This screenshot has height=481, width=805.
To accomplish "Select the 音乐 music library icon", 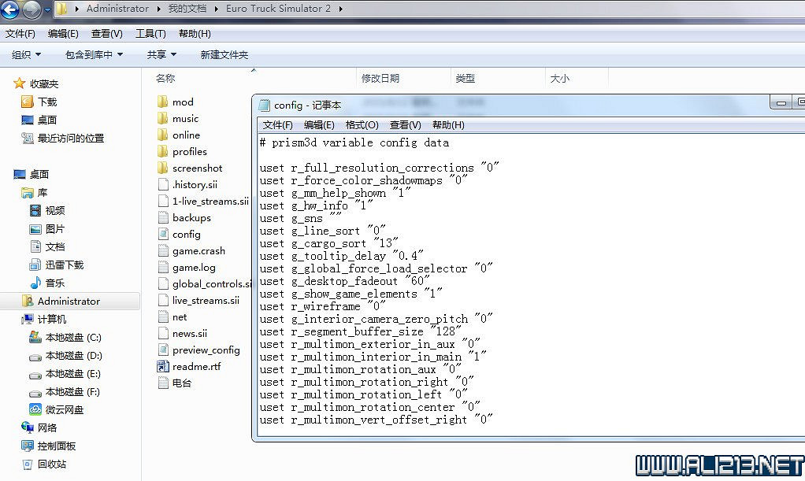I will pos(35,283).
